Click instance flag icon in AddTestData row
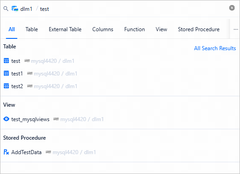This screenshot has height=174, width=240. 48,152
